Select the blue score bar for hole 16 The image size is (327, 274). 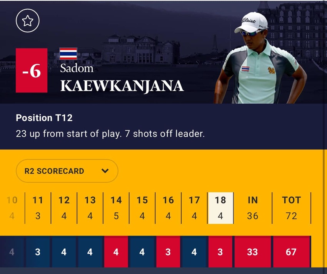tap(168, 252)
